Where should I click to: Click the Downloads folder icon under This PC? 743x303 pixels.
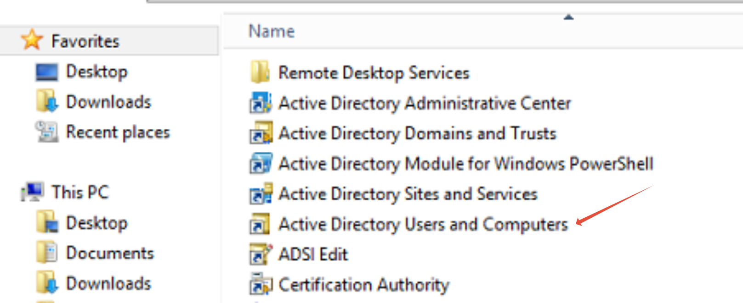[x=47, y=283]
